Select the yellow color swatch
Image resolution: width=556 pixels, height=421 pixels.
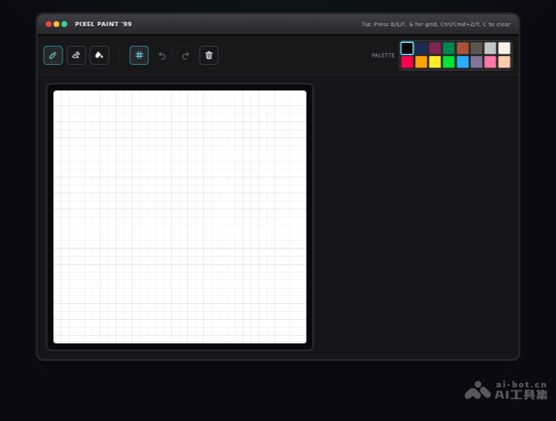click(435, 62)
